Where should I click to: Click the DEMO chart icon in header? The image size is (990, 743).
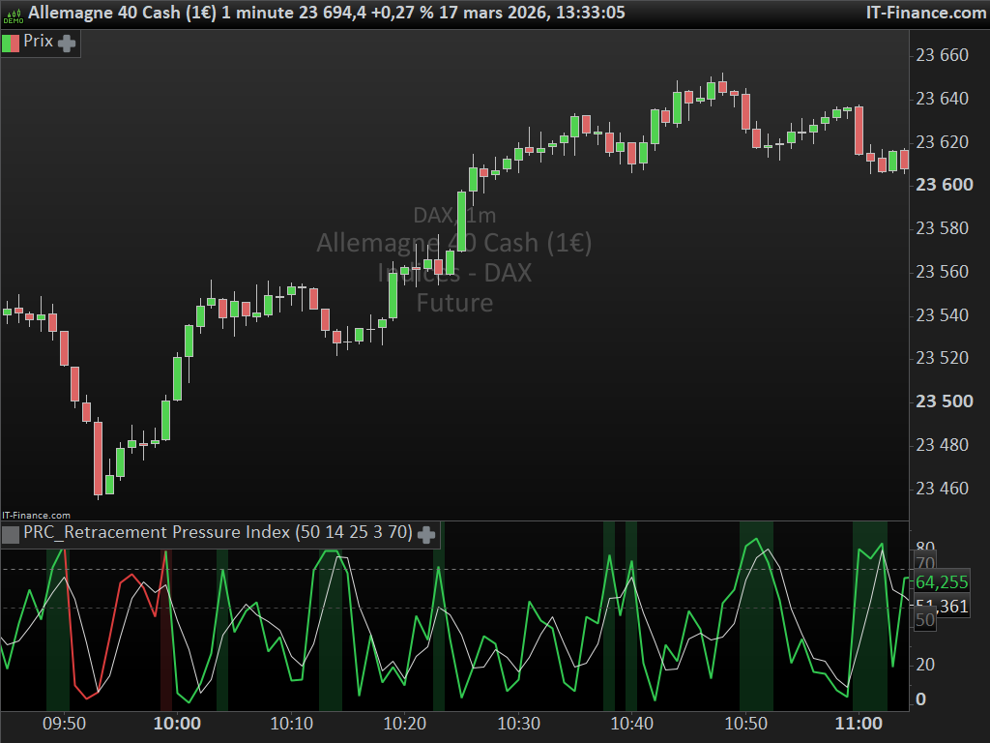click(13, 15)
